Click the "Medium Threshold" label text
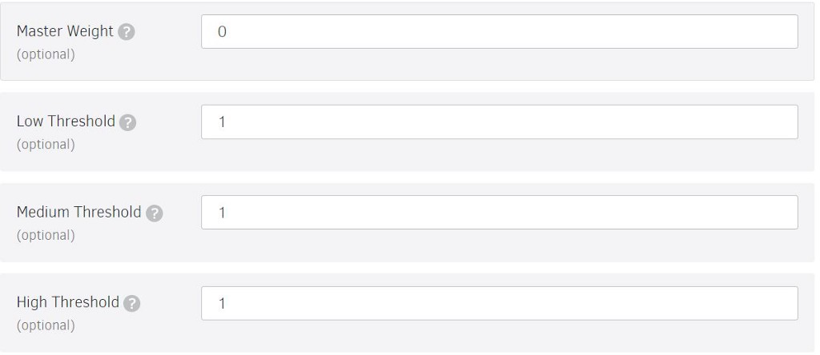 (78, 213)
